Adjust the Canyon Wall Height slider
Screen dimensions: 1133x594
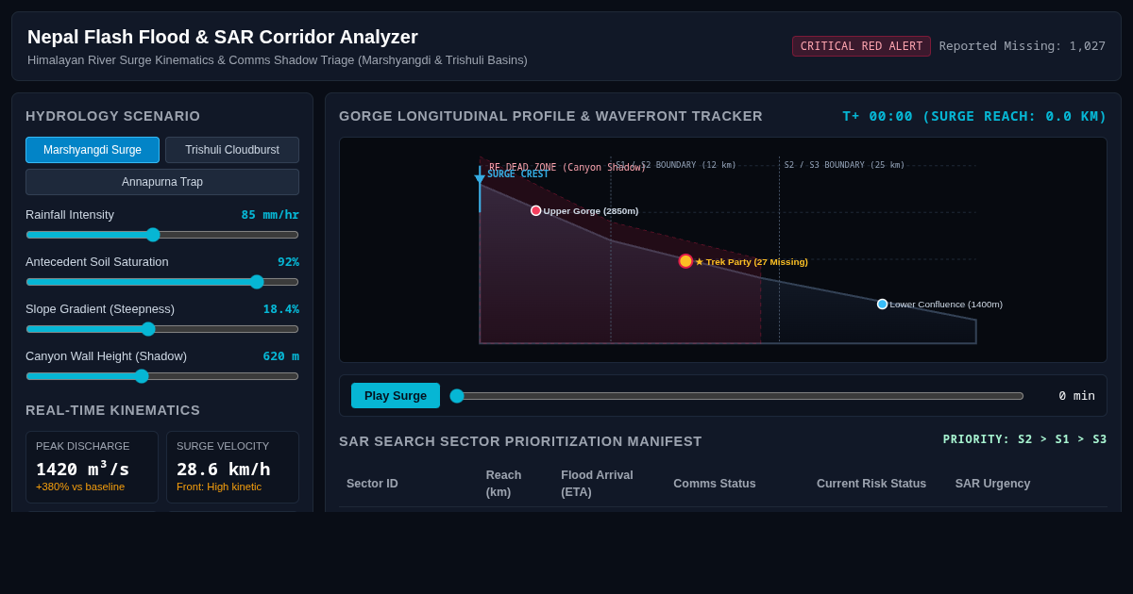(162, 376)
